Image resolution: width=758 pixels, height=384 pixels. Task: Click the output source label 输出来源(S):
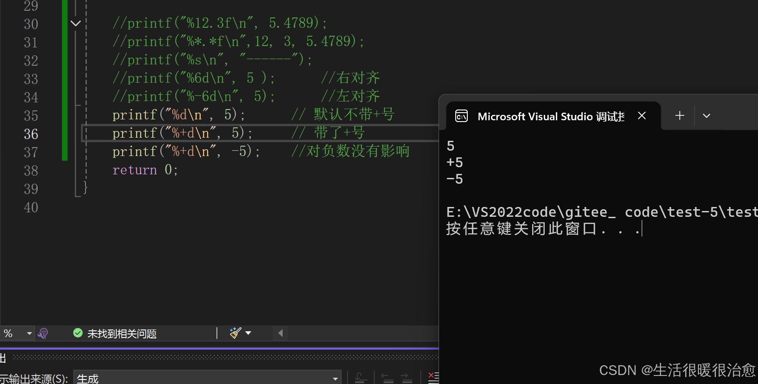click(x=34, y=379)
